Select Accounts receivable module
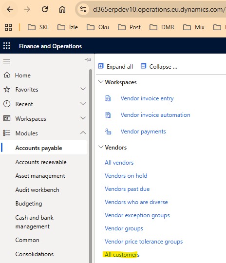226x263 pixels. (41, 162)
